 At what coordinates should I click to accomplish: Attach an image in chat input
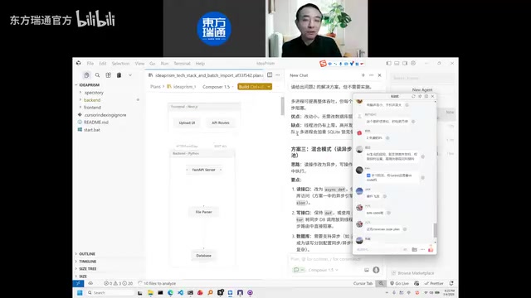[x=367, y=270]
